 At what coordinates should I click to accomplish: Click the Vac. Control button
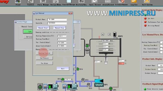tap(44, 58)
